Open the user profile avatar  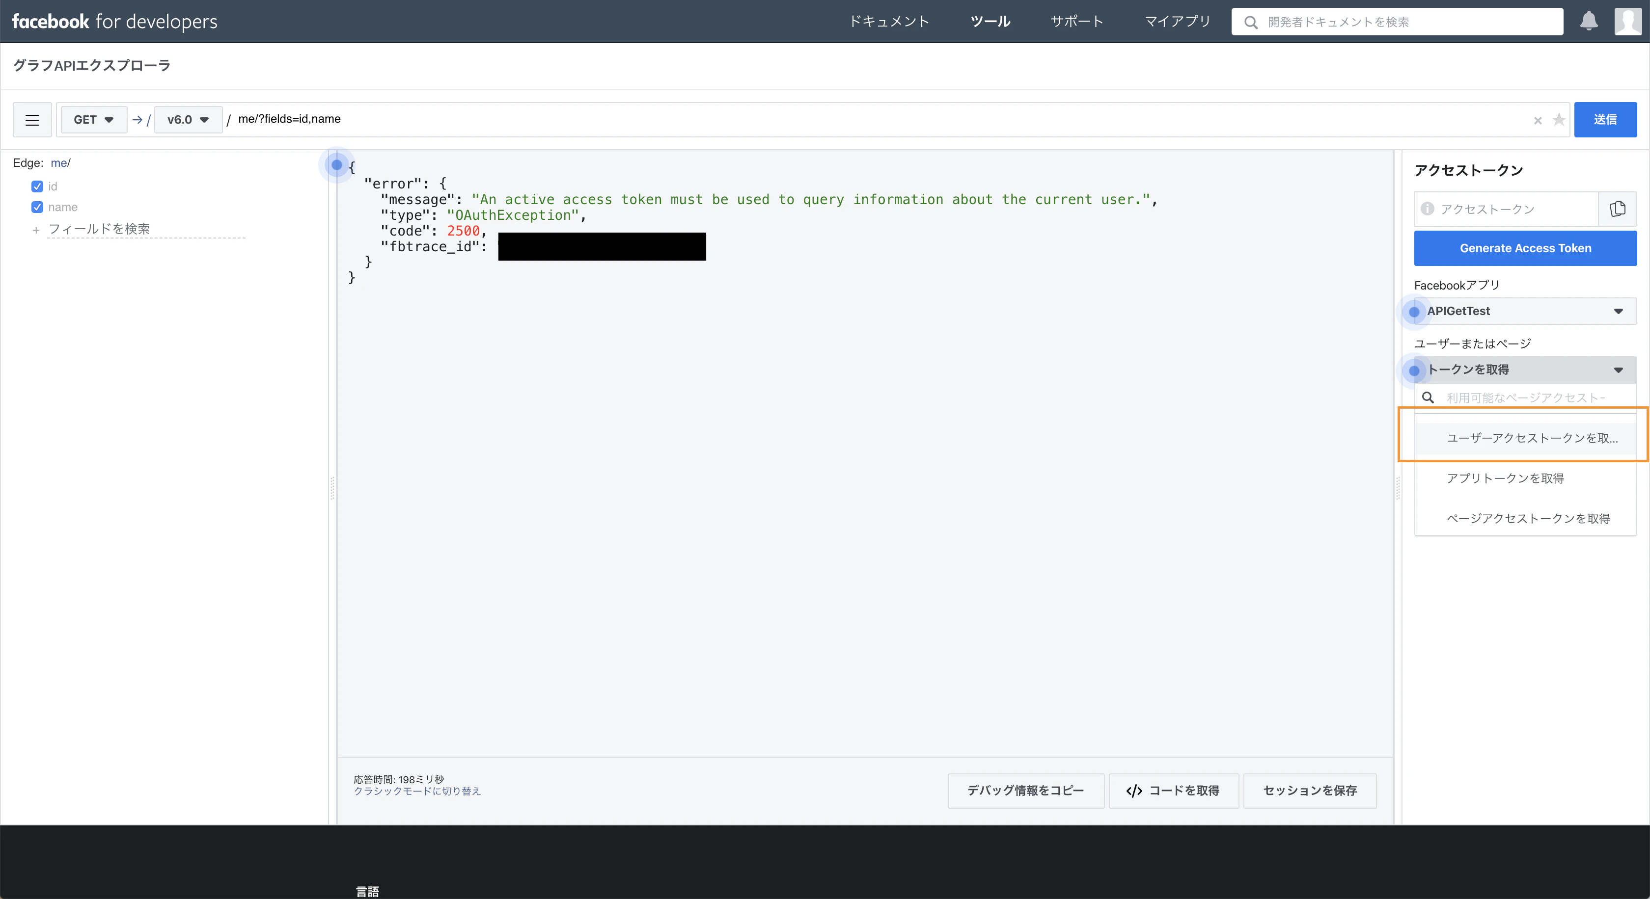(1627, 22)
